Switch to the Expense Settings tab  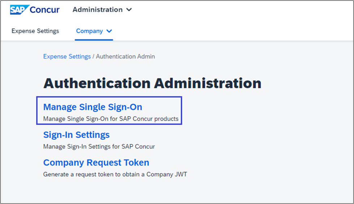[35, 31]
